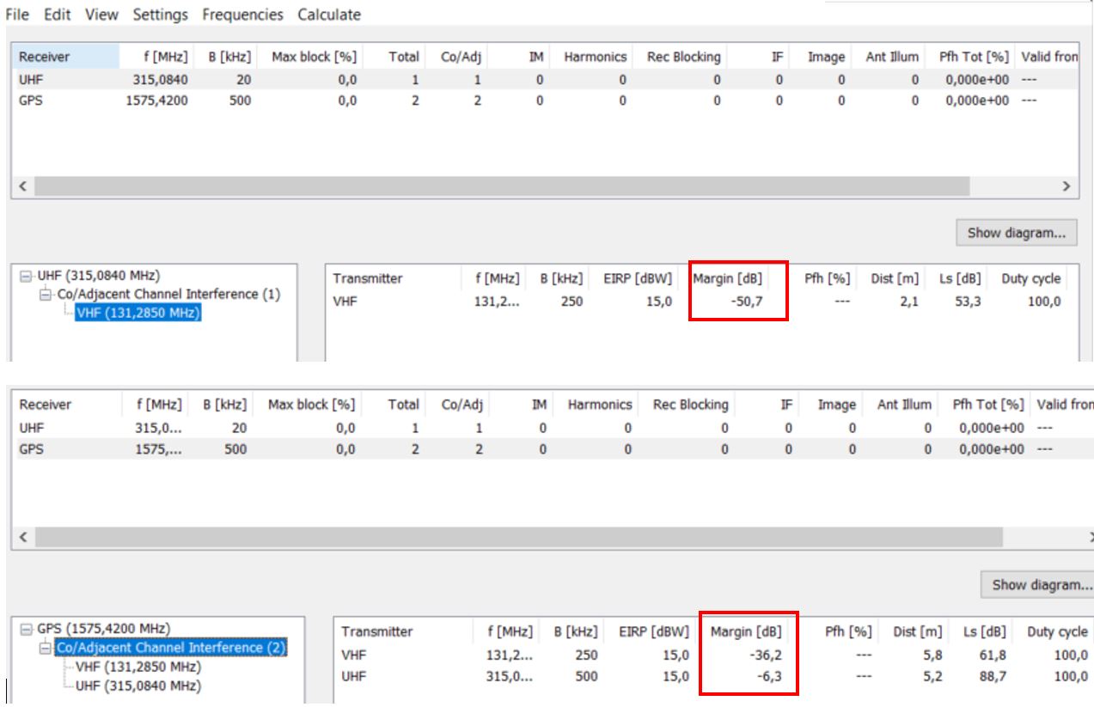Collapse the Co/Adjacent Channel Interference (1) node
The height and width of the screenshot is (707, 1094).
[46, 295]
